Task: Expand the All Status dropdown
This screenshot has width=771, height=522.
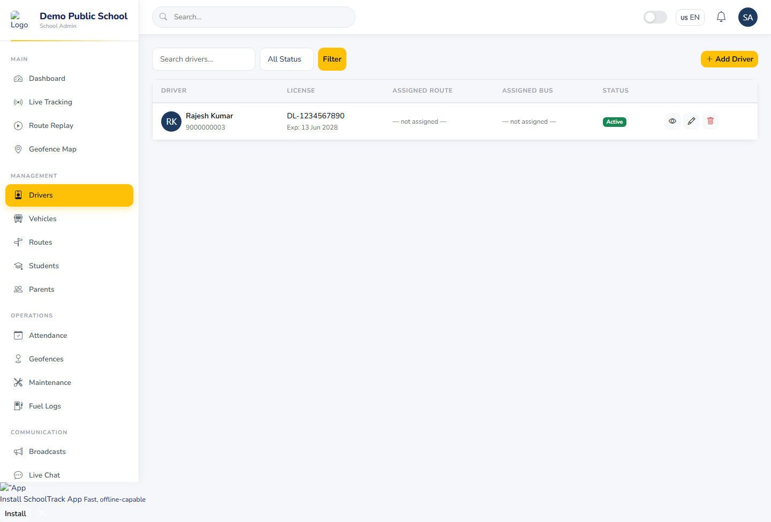Action: pos(286,59)
